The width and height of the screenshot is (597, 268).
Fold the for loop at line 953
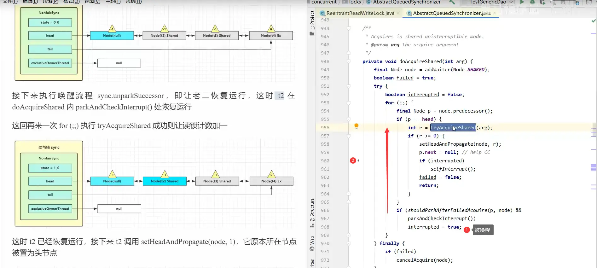[349, 103]
